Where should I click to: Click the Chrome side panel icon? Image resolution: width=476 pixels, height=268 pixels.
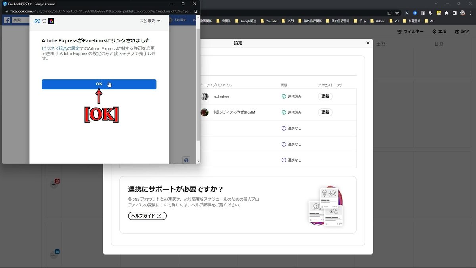(455, 13)
